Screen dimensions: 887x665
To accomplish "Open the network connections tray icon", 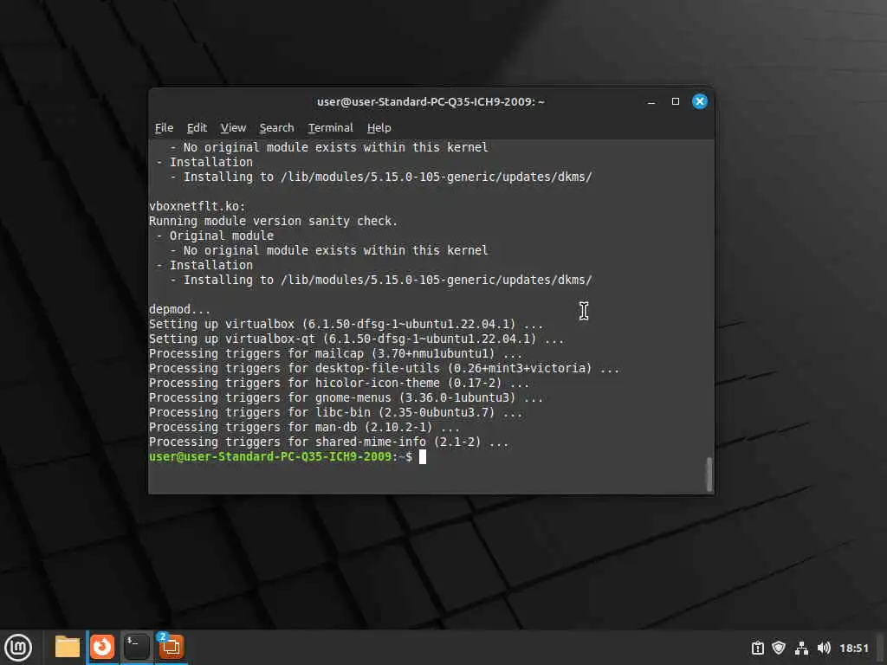I will pos(801,648).
